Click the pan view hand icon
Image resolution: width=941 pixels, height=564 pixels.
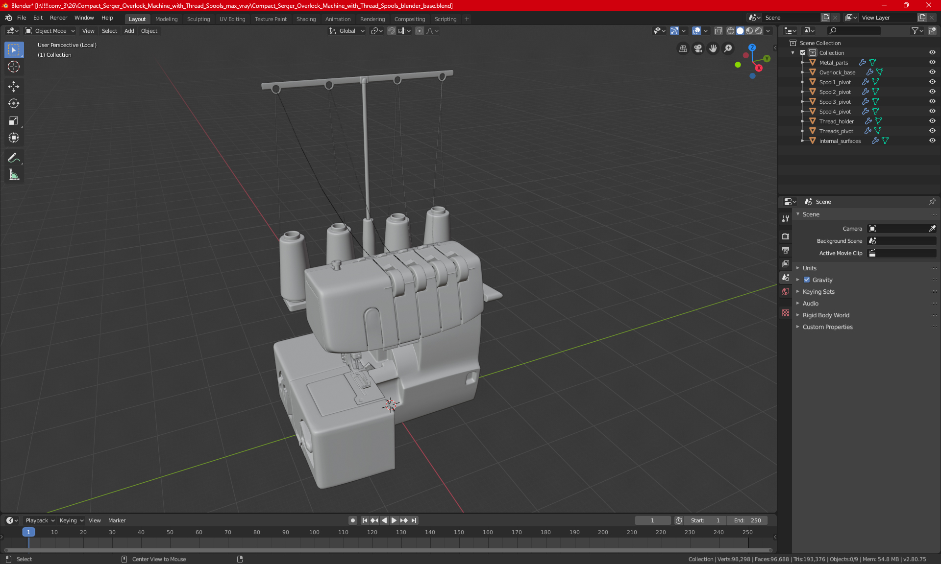(713, 48)
